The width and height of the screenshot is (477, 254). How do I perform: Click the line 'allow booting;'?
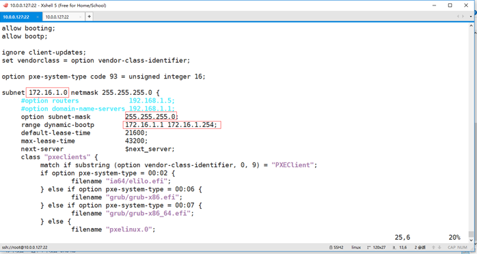(29, 28)
